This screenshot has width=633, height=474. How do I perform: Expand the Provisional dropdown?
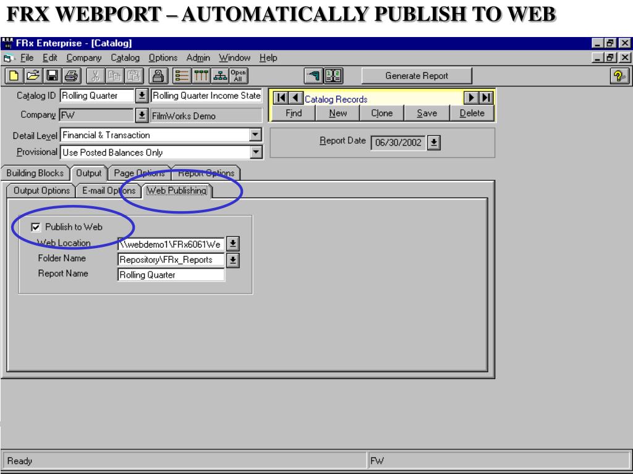pyautogui.click(x=255, y=152)
